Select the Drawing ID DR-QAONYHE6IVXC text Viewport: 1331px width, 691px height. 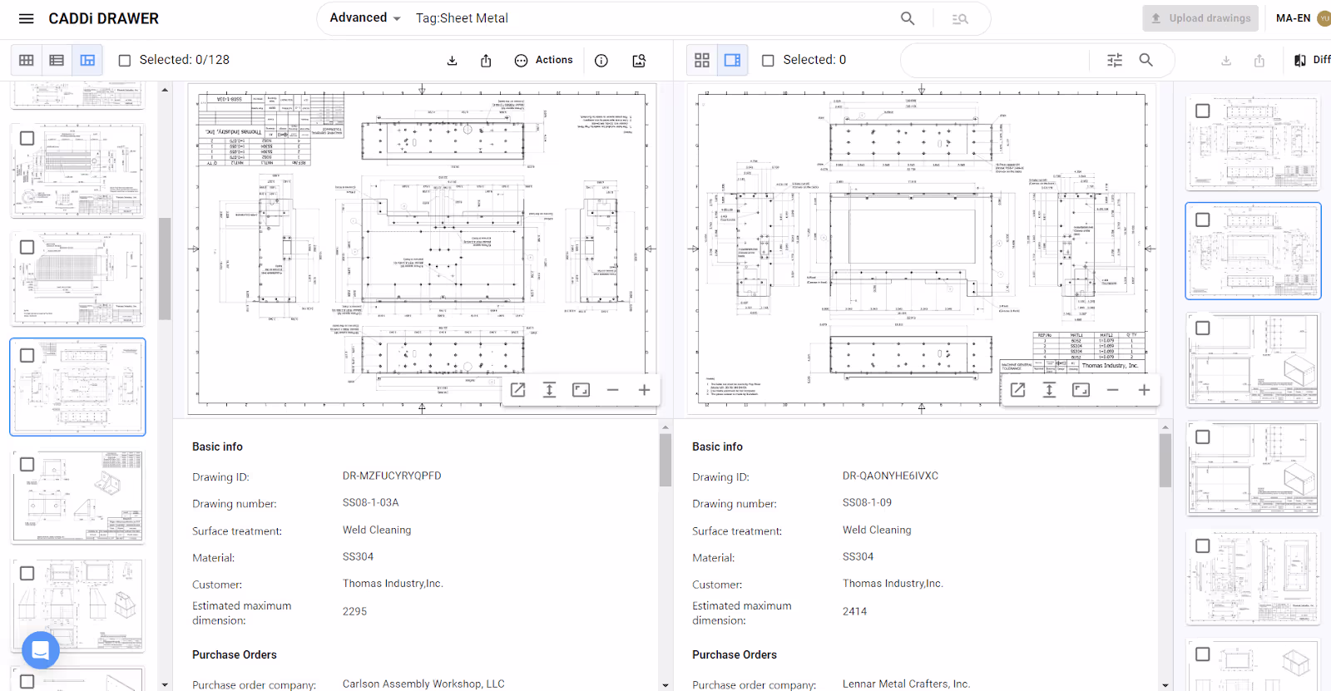pyautogui.click(x=890, y=476)
